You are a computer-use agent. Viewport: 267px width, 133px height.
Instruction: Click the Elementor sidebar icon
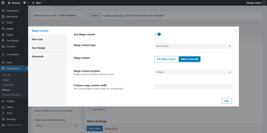pyautogui.click(x=3, y=17)
